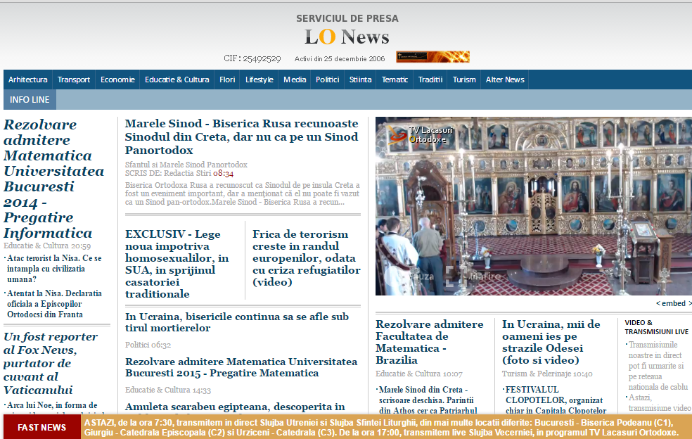The width and height of the screenshot is (692, 439).
Task: Go to the Politici section
Action: coord(328,79)
